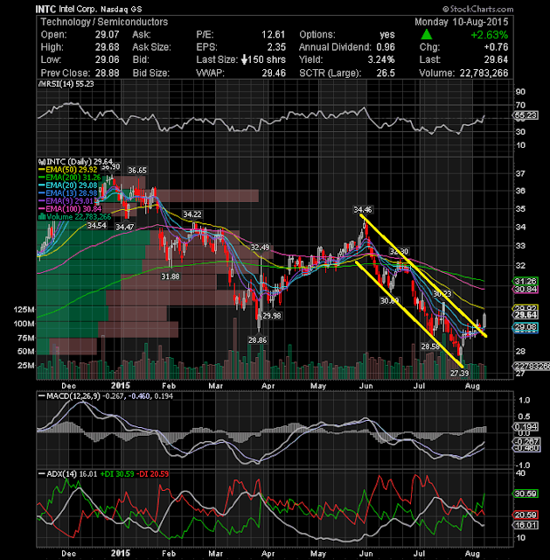550x560 pixels.
Task: Click the EPS value 2.35
Action: tap(276, 47)
